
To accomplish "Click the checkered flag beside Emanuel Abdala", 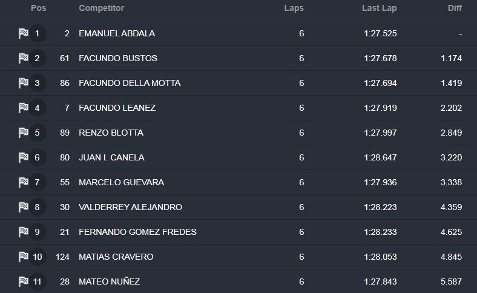I will point(24,33).
